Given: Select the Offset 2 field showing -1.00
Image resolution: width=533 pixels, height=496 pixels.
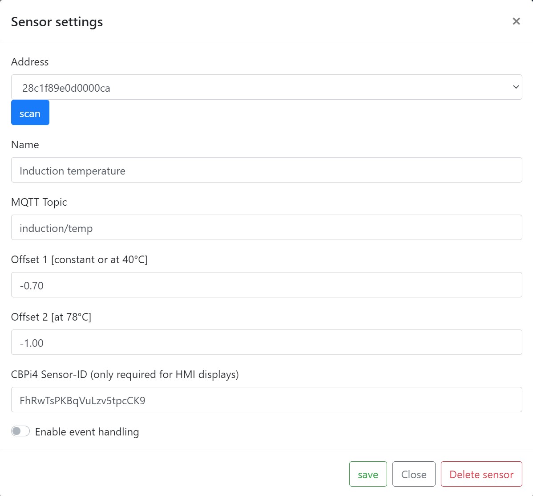Looking at the screenshot, I should pos(266,342).
